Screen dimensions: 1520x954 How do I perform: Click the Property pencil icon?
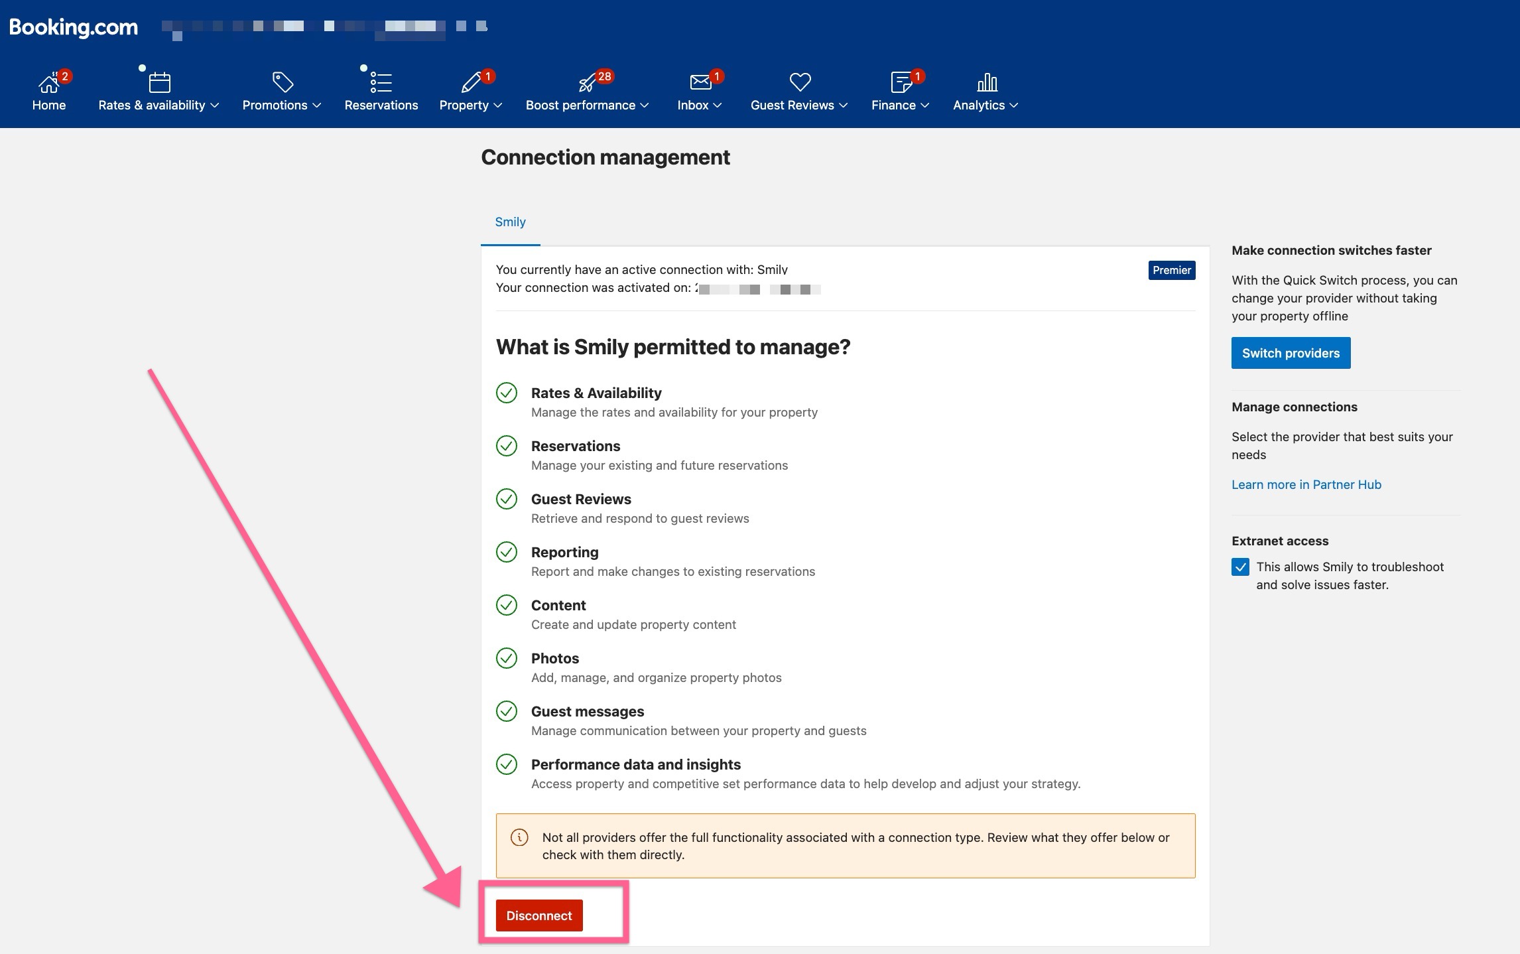471,83
